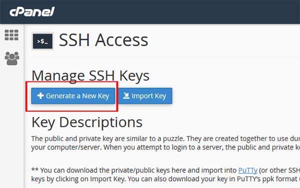Image resolution: width=300 pixels, height=188 pixels.
Task: Click the public and private key paragraph
Action: click(165, 143)
